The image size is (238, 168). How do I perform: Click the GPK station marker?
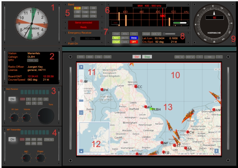102,90
